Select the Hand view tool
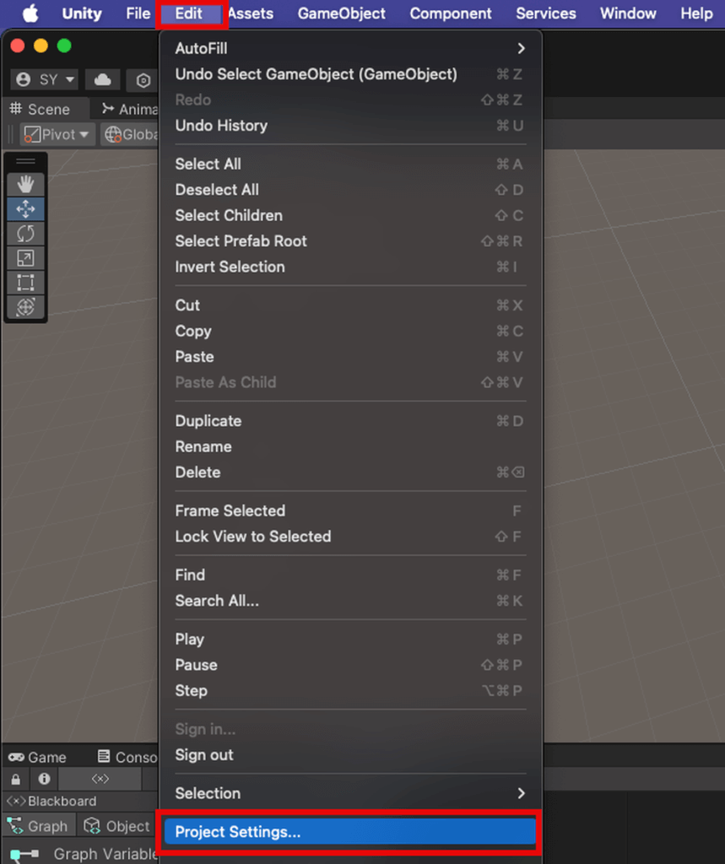 click(25, 184)
